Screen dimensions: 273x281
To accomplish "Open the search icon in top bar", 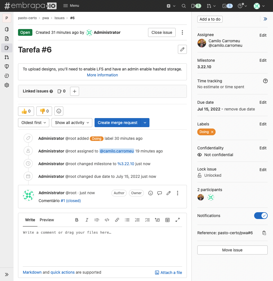I will point(184,6).
